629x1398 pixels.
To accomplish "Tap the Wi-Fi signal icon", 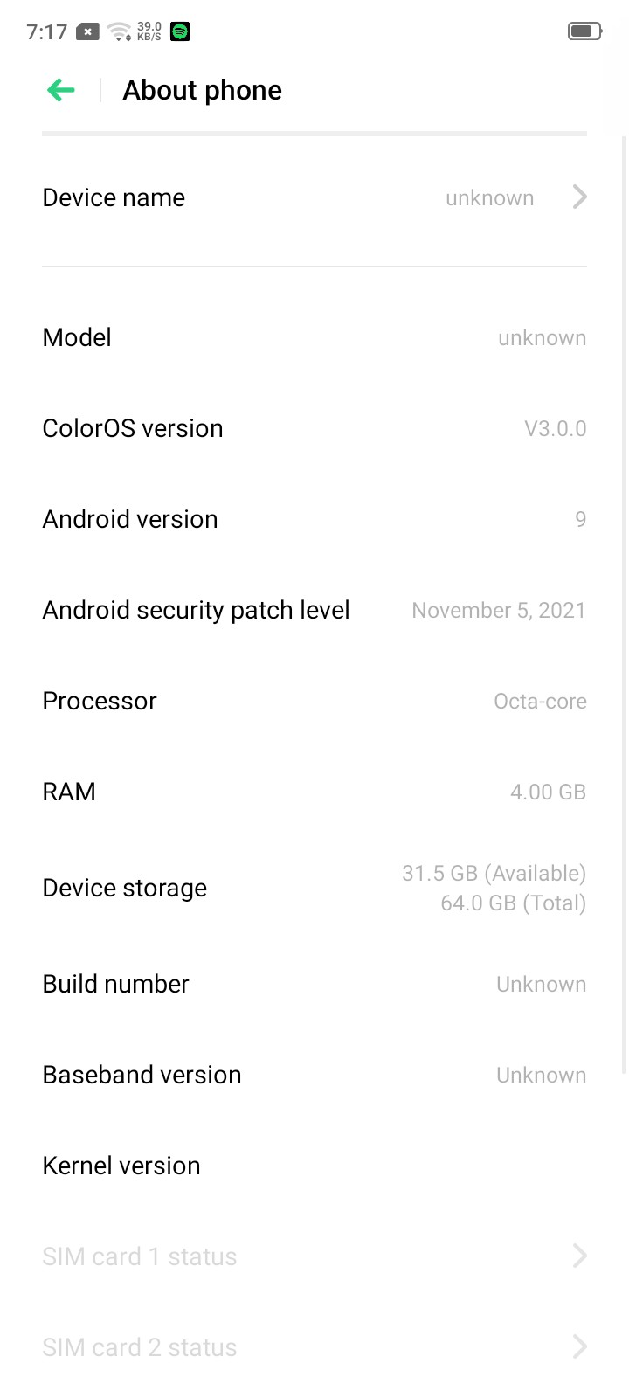I will coord(118,32).
